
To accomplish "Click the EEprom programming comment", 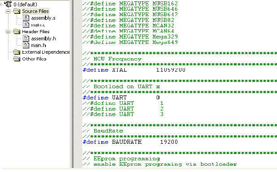I will click(x=121, y=159).
